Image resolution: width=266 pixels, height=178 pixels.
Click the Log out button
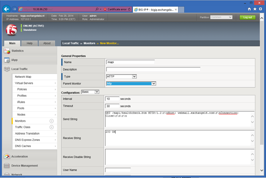click(247, 17)
